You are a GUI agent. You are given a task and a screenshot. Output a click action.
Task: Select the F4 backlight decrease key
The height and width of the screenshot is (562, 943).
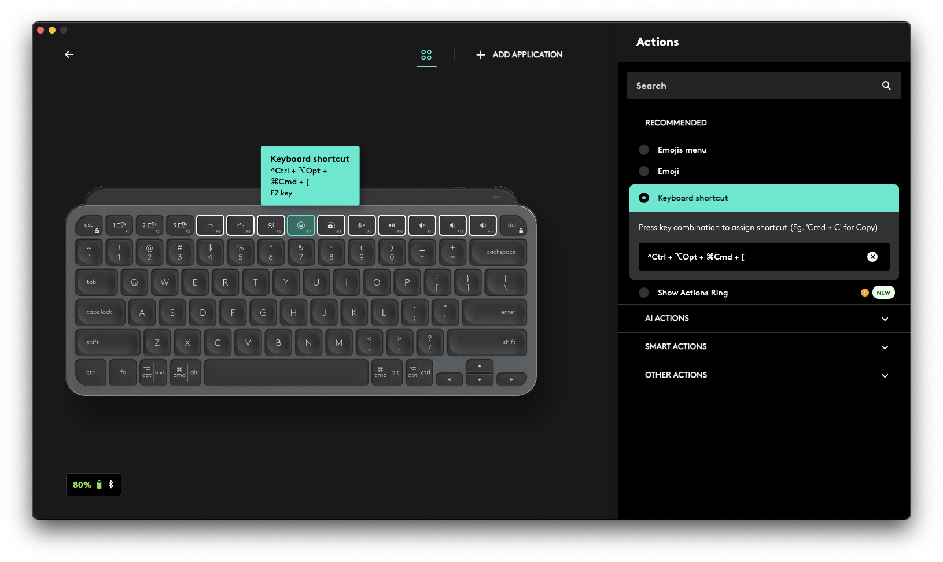pos(210,225)
